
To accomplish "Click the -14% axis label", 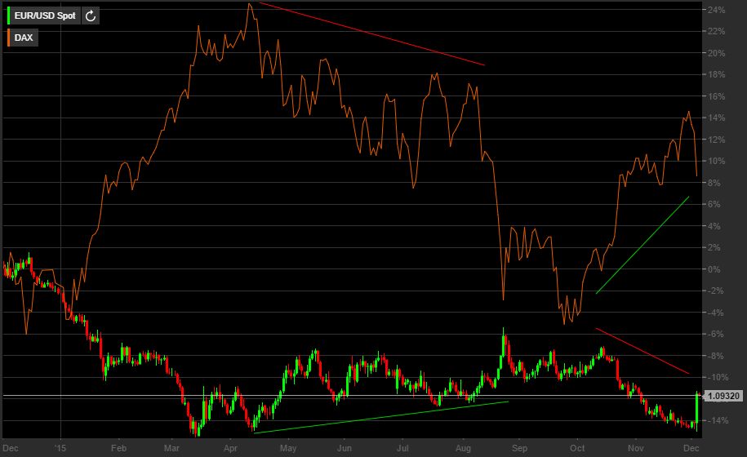I will (x=717, y=421).
